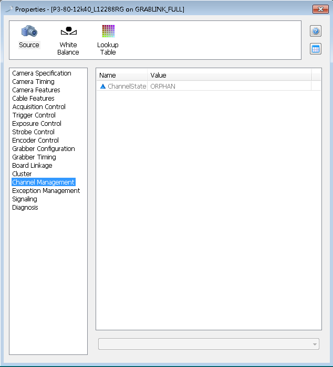The image size is (333, 367).
Task: Click the ORPHAN value cell
Action: [x=229, y=87]
